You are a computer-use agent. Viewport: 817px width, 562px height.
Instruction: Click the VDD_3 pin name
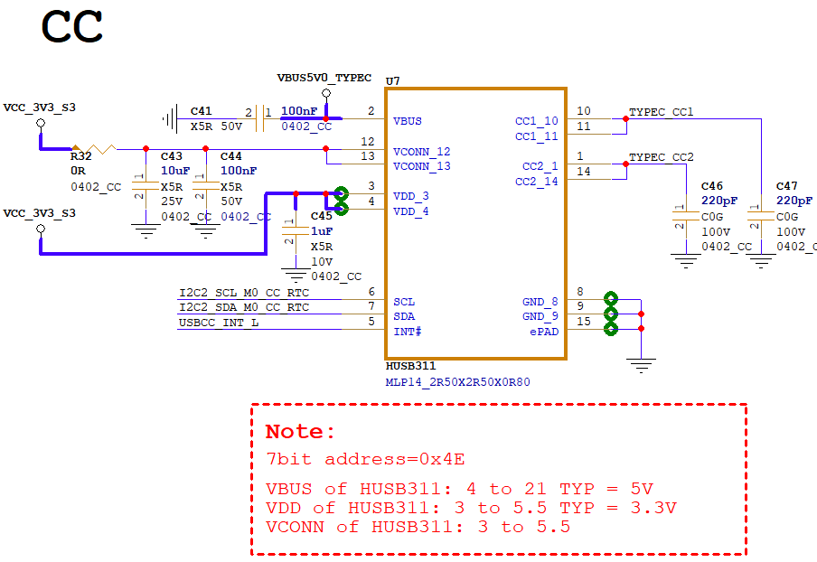tap(411, 196)
